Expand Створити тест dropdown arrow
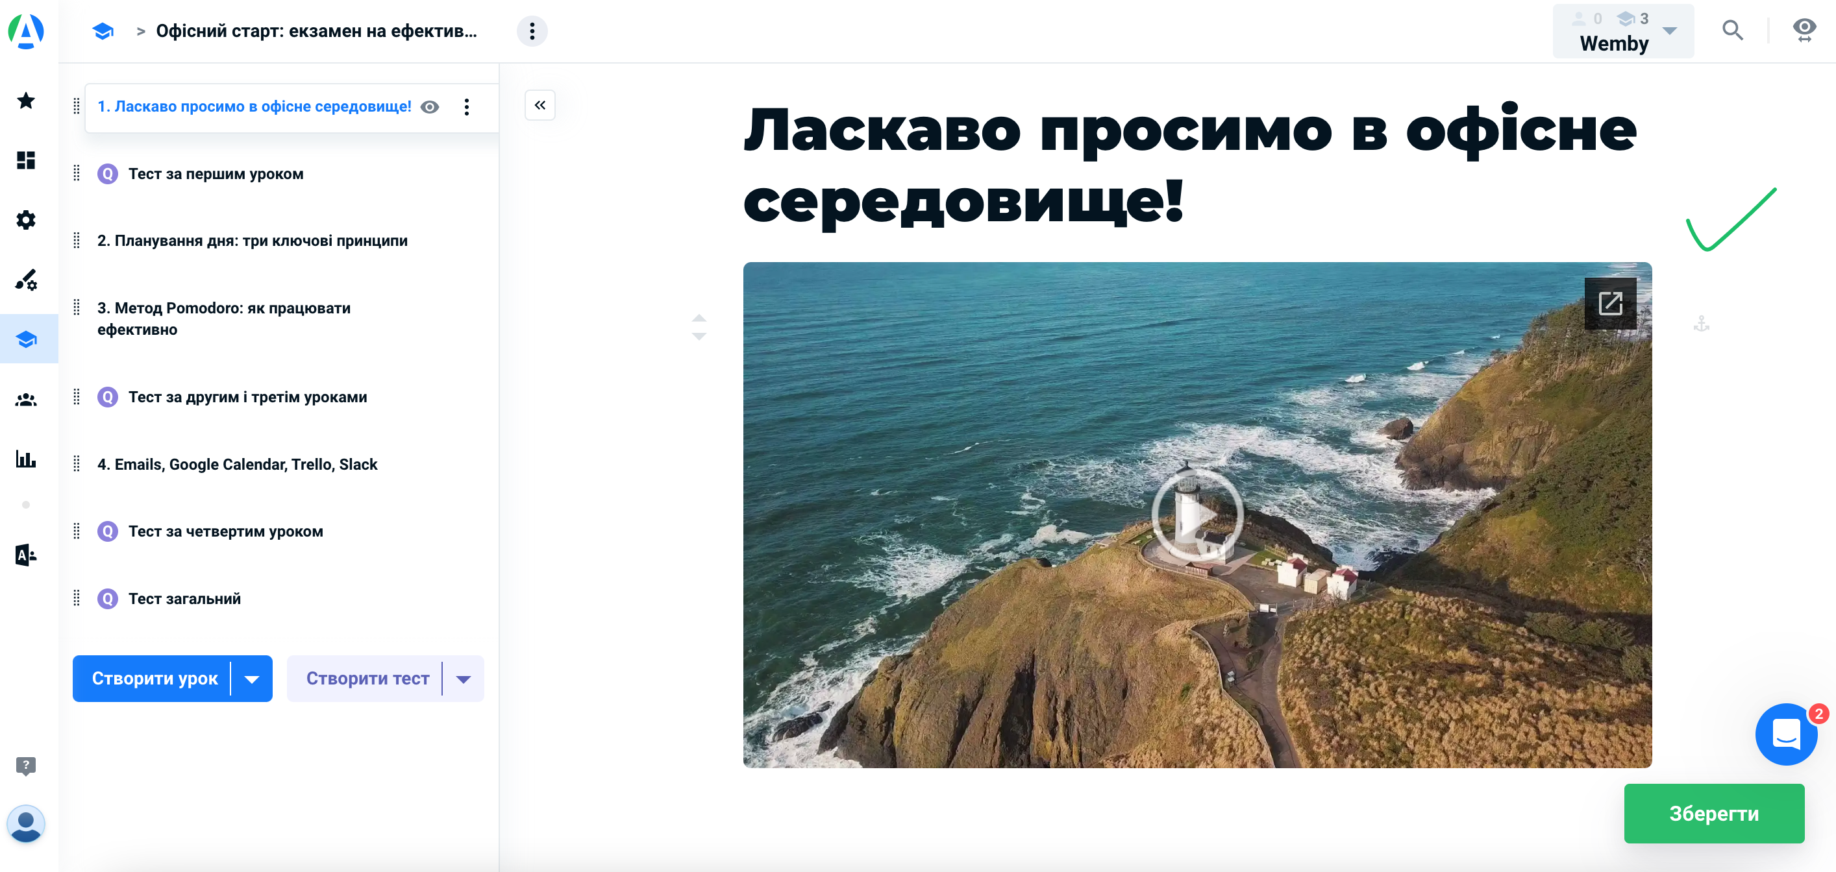Viewport: 1836px width, 872px height. pos(464,679)
